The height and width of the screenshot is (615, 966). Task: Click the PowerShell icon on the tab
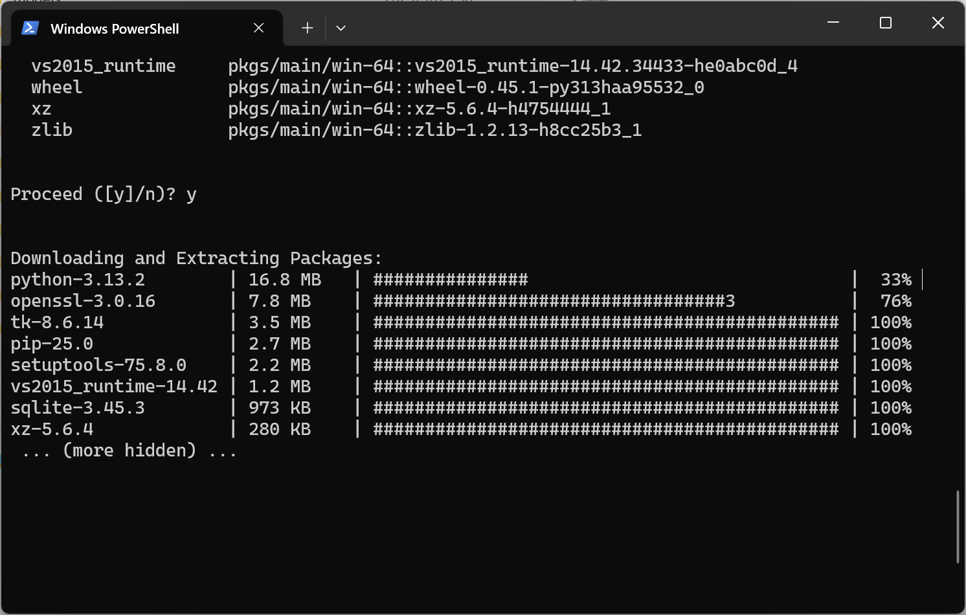(30, 28)
